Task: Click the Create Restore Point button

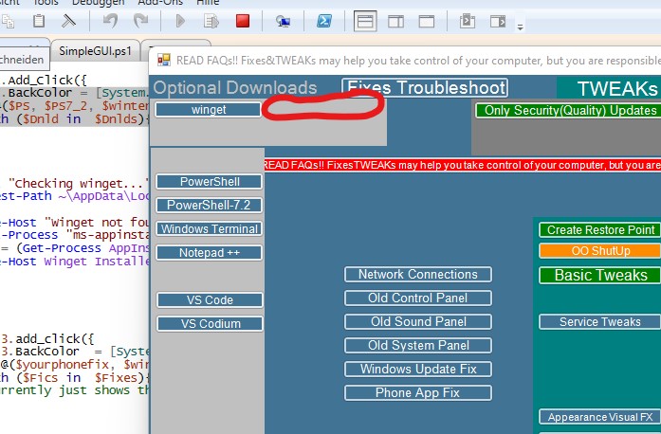Action: tap(600, 230)
